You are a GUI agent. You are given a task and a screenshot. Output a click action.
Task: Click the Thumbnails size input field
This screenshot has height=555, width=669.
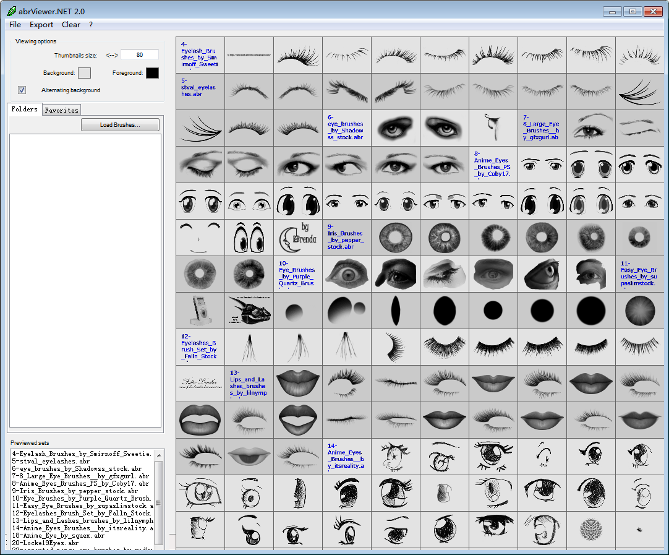click(x=140, y=55)
